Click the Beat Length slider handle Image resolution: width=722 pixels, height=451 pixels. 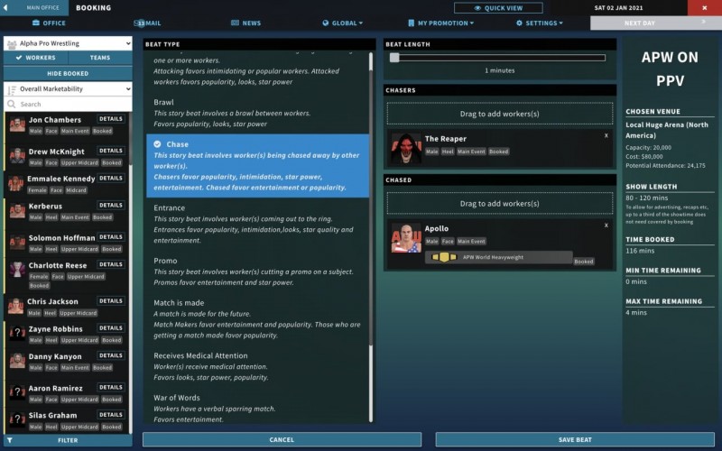[x=394, y=58]
